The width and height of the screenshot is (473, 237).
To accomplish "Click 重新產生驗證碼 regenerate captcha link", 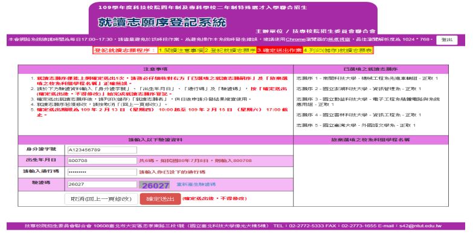I will 196,184.
